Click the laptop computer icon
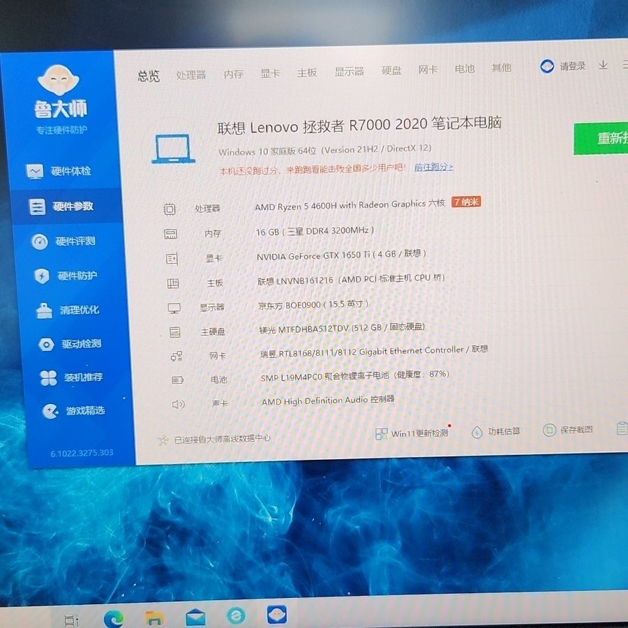The height and width of the screenshot is (628, 628). coord(173,149)
